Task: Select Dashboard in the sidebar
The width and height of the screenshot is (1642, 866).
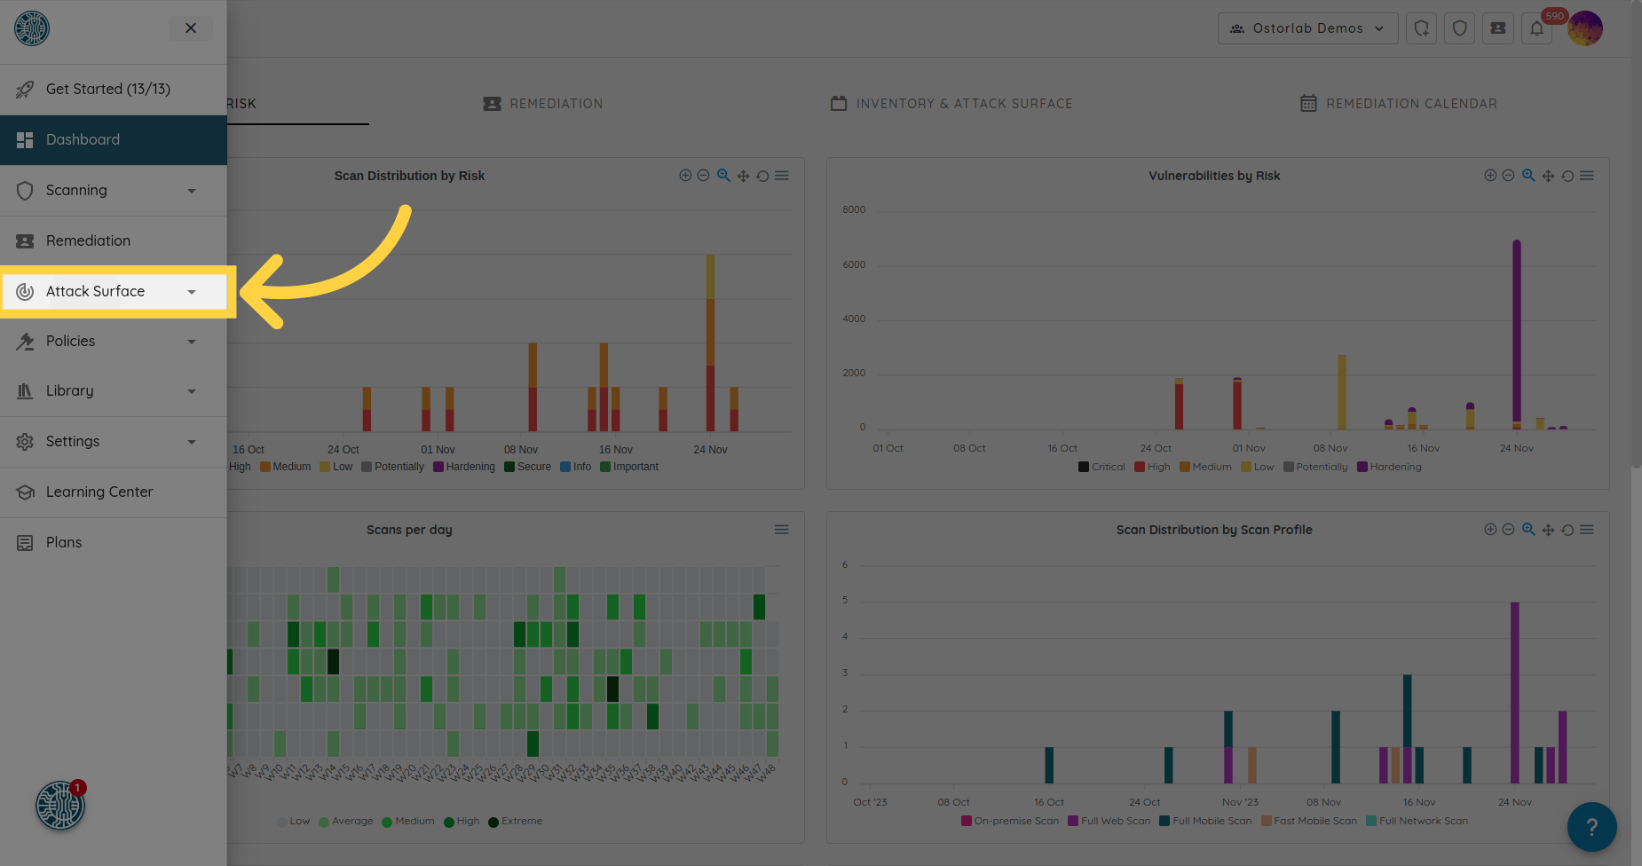Action: point(114,140)
